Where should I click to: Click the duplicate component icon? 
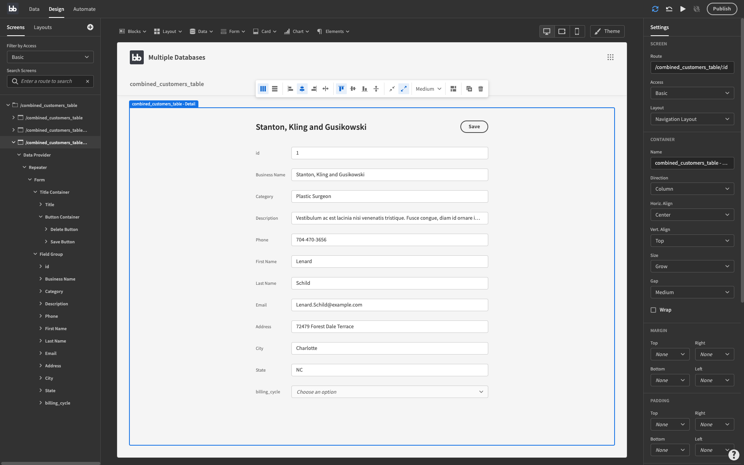tap(469, 88)
